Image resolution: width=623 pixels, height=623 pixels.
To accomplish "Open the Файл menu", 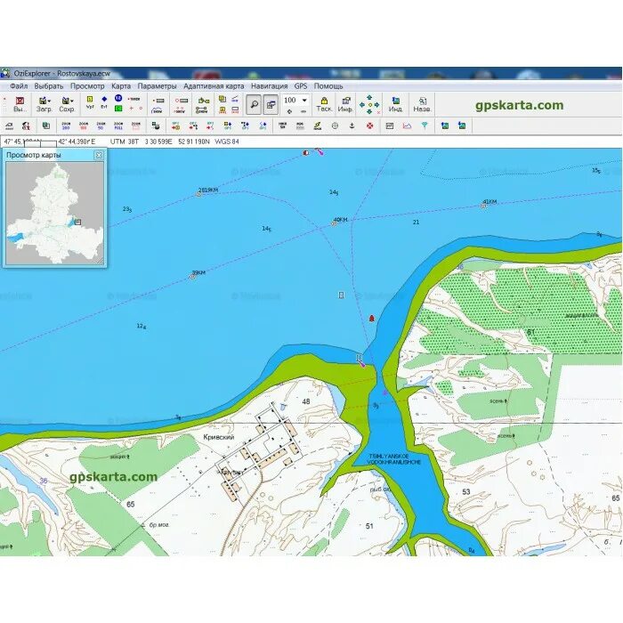I will point(19,86).
